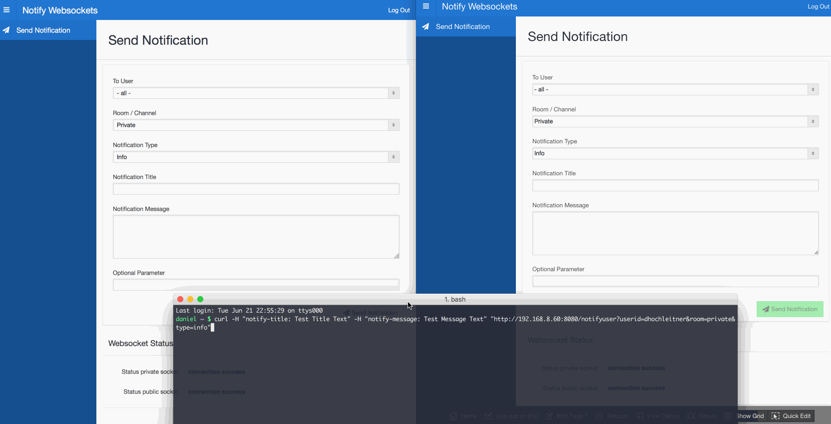Click 'Send Notification' page heading in right window

tap(578, 37)
